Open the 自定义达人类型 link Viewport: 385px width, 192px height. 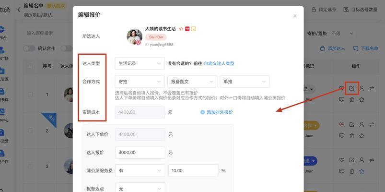pos(219,63)
